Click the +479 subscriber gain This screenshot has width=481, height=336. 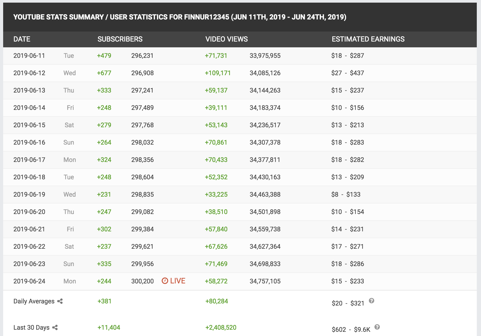[x=104, y=56]
